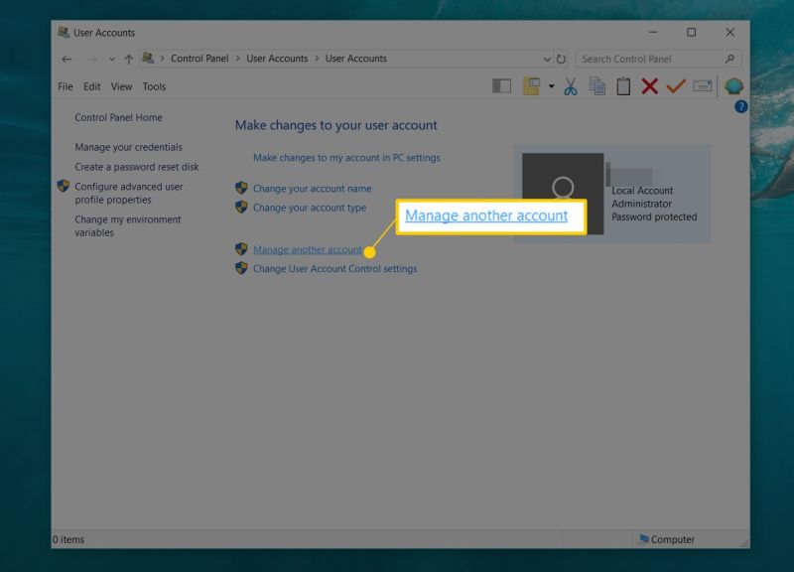Click the shell globe icon
The width and height of the screenshot is (794, 572).
tap(733, 86)
